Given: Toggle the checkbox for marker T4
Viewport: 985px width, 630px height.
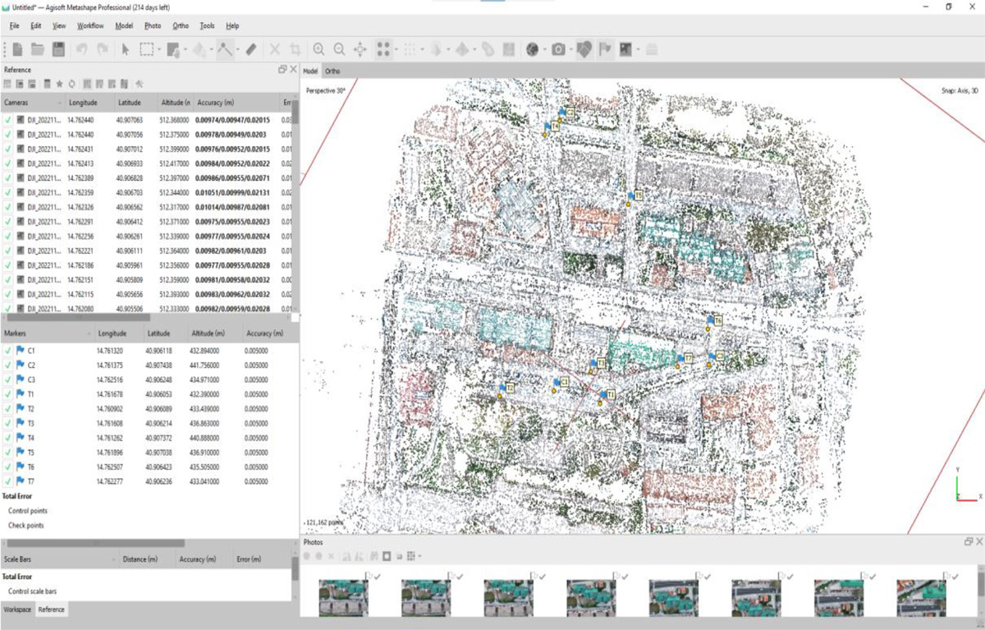Looking at the screenshot, I should [8, 438].
